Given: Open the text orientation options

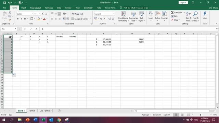Looking at the screenshot, I should [65, 14].
